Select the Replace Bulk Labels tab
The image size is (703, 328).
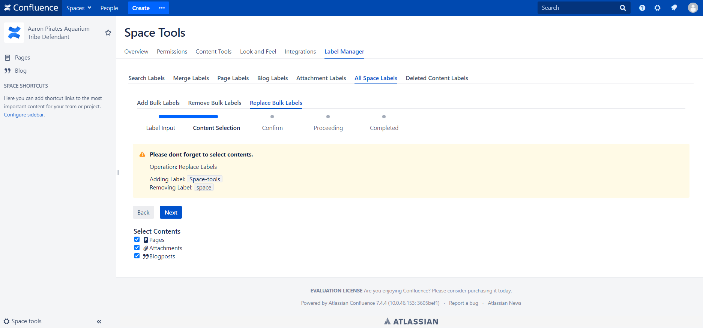276,103
